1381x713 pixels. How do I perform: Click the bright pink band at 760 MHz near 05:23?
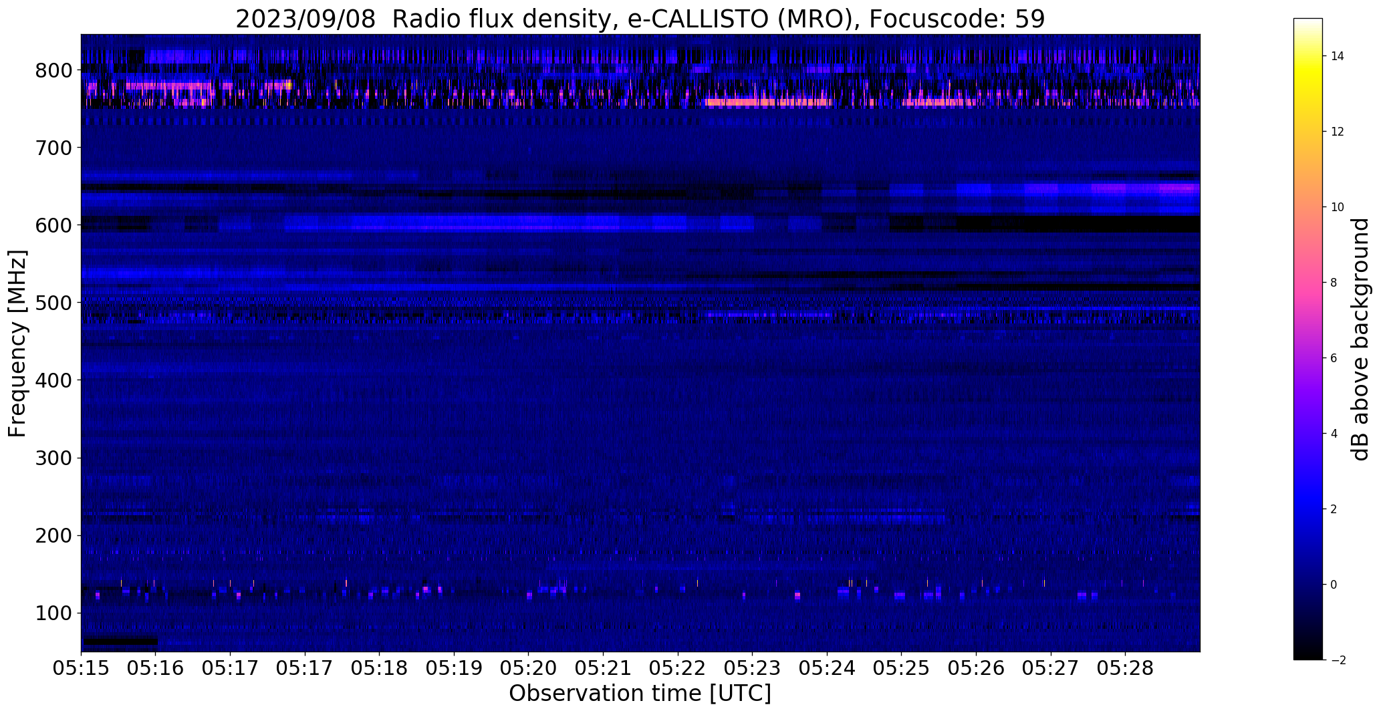point(769,102)
